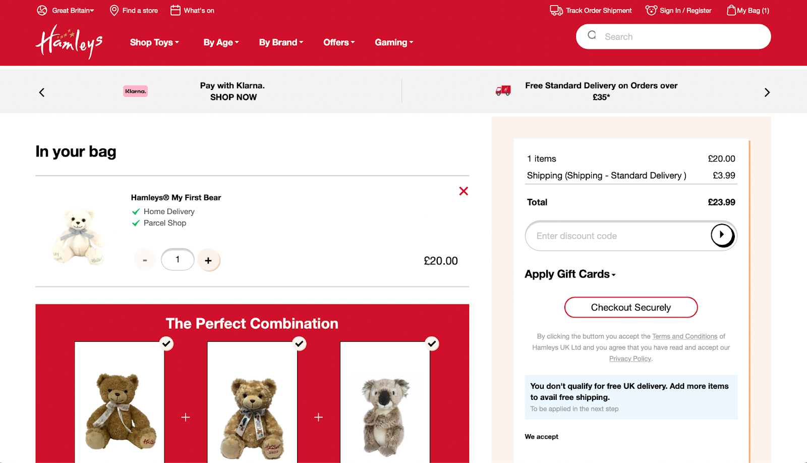Image resolution: width=807 pixels, height=463 pixels.
Task: Open the Terms and Conditions link
Action: tap(684, 336)
